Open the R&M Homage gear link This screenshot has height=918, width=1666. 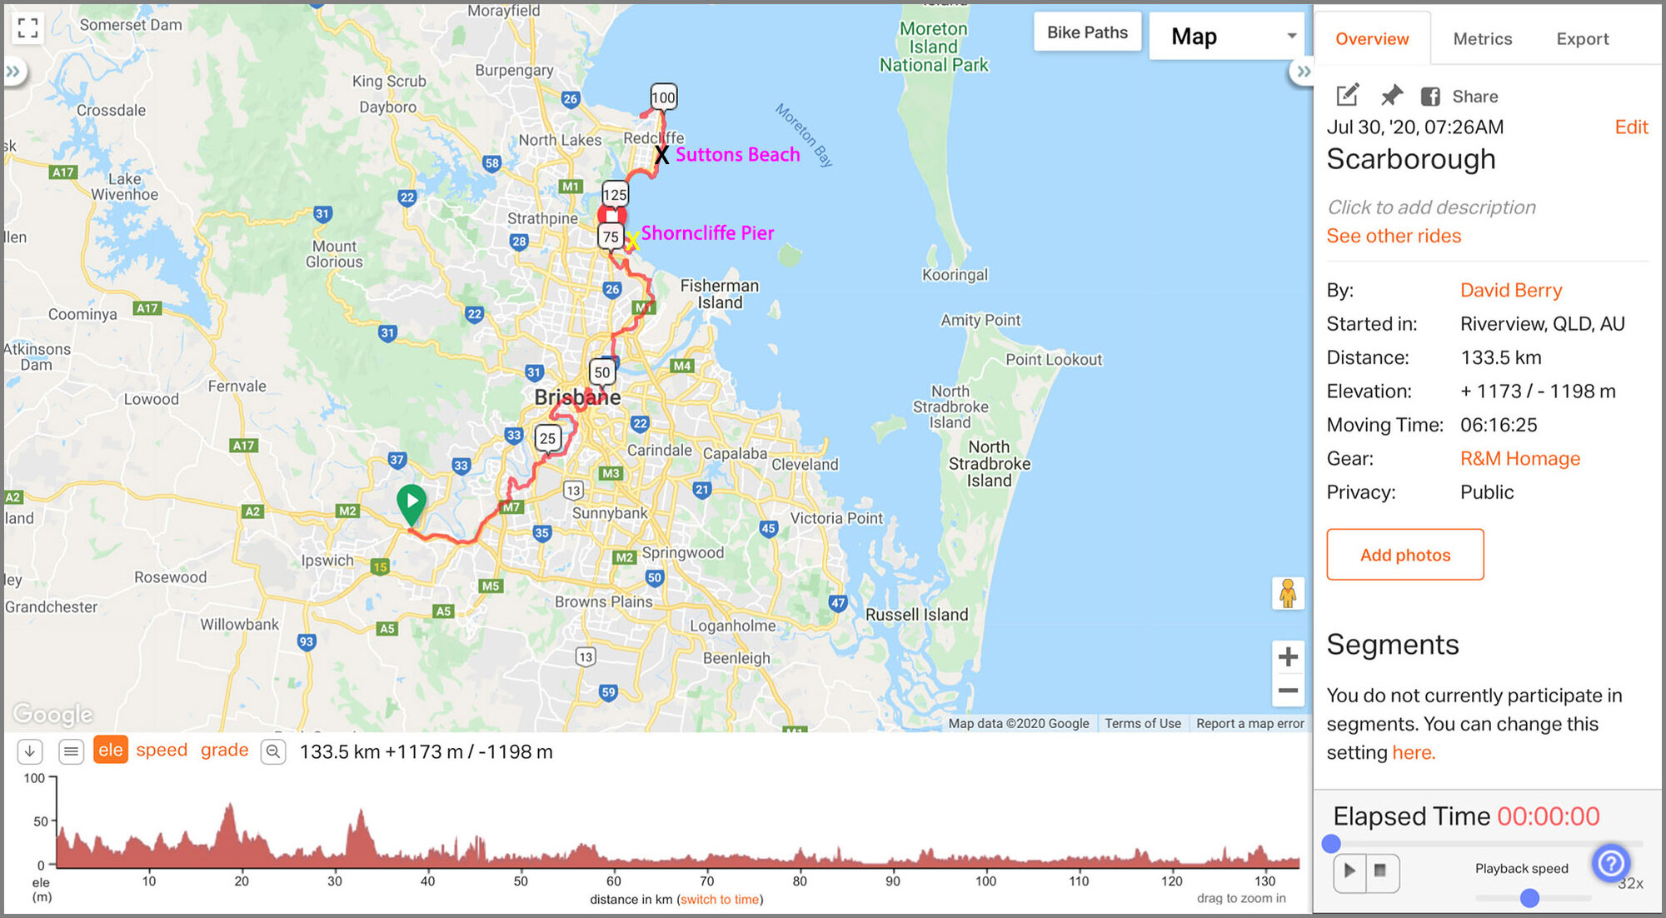click(x=1519, y=458)
